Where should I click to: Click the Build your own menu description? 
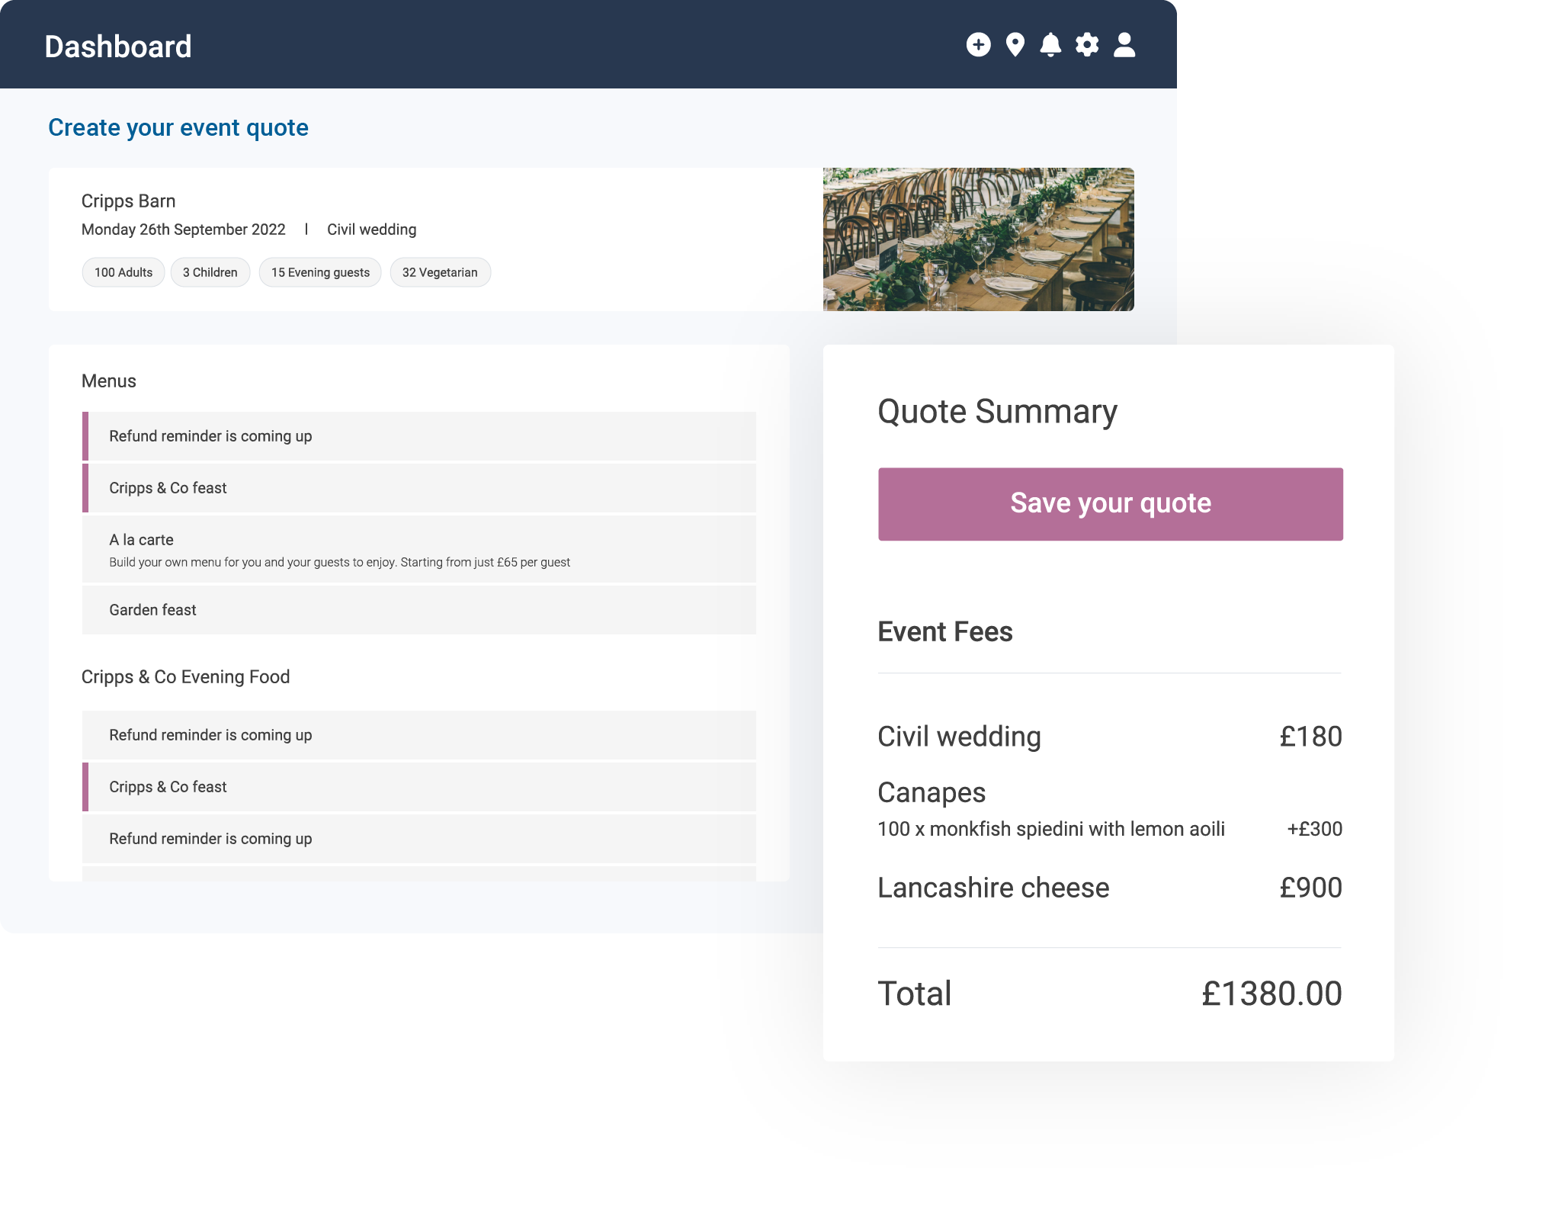click(x=339, y=563)
